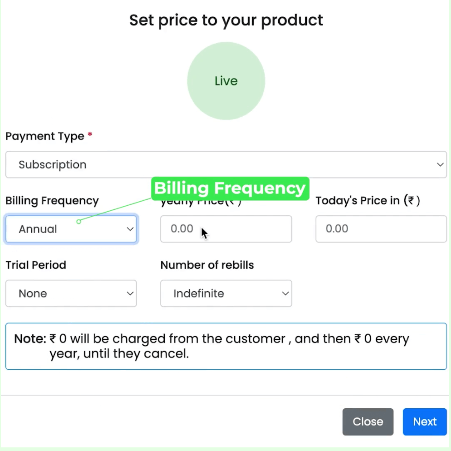451x451 pixels.
Task: Open the Number of rebills dropdown
Action: [x=225, y=293]
